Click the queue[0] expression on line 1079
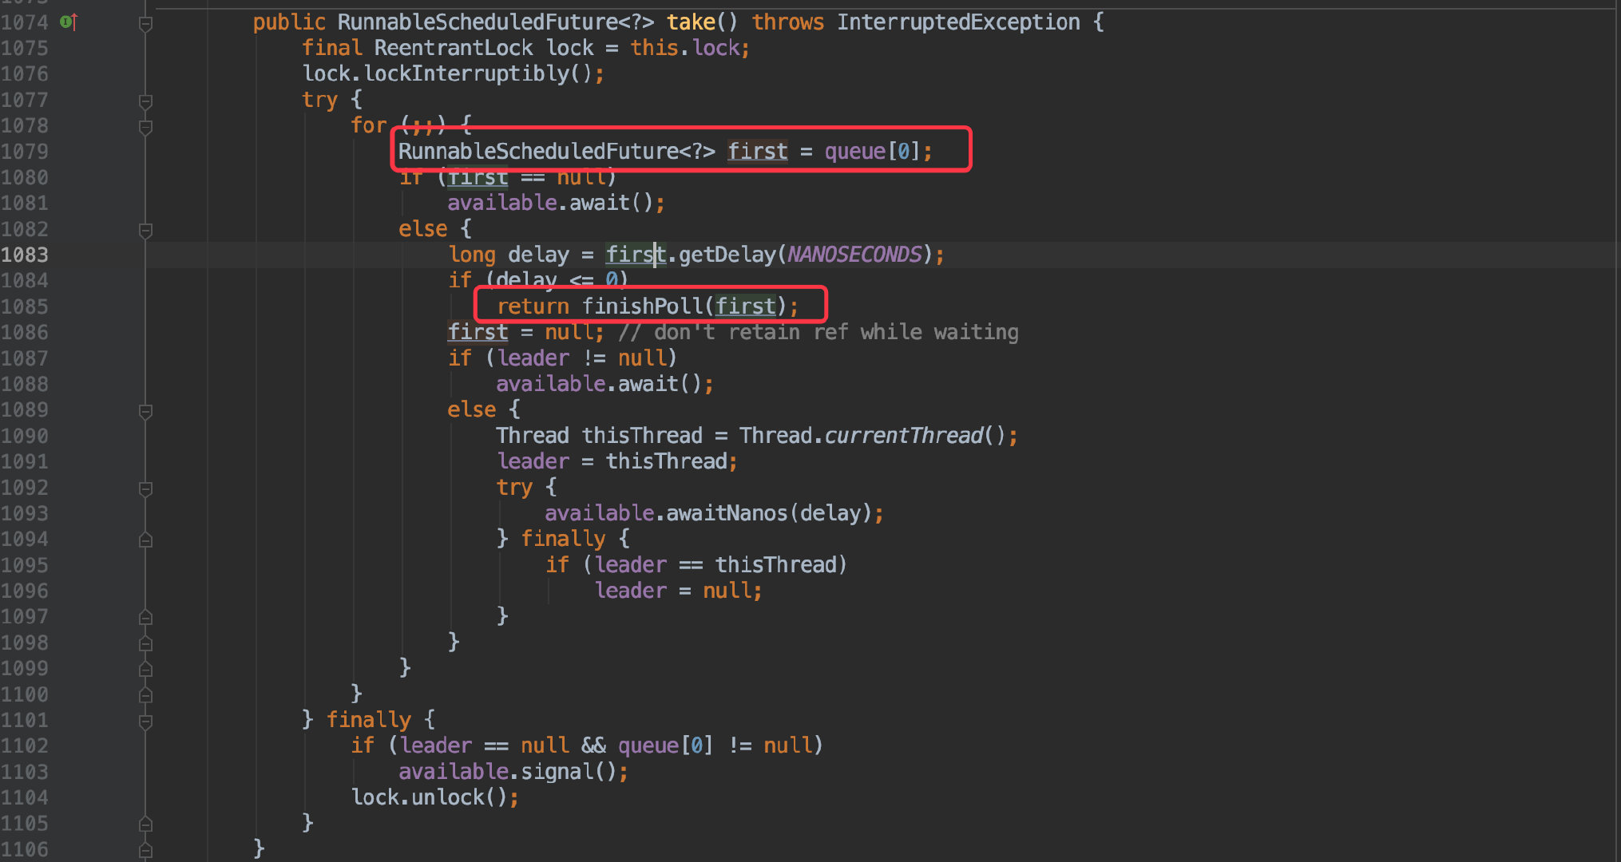The image size is (1621, 862). (x=874, y=151)
